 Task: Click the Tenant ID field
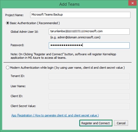(x=89, y=76)
